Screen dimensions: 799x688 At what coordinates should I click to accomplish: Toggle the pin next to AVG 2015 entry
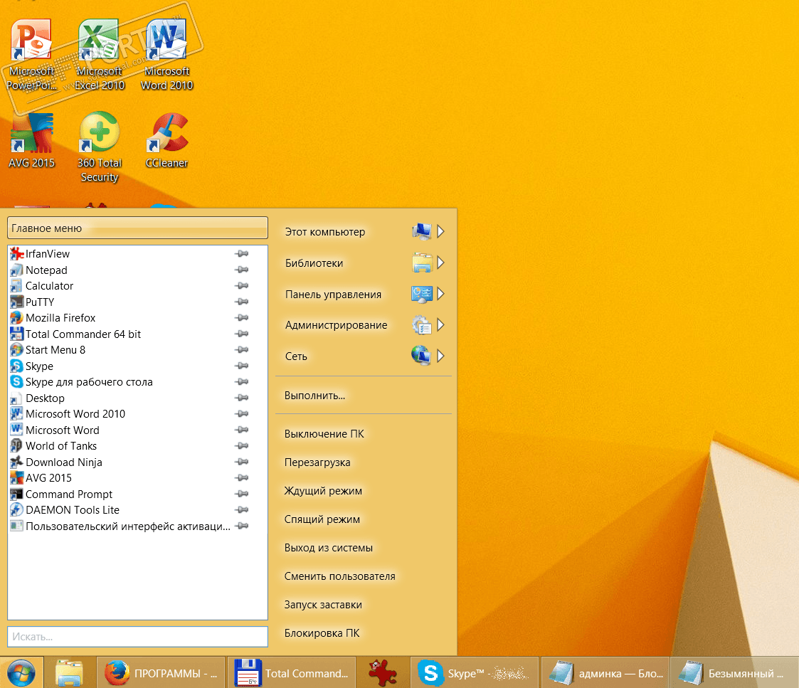[241, 478]
